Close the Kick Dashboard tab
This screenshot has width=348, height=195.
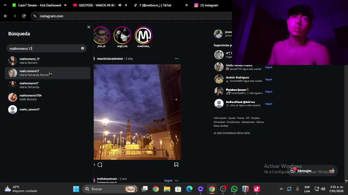tap(65, 5)
